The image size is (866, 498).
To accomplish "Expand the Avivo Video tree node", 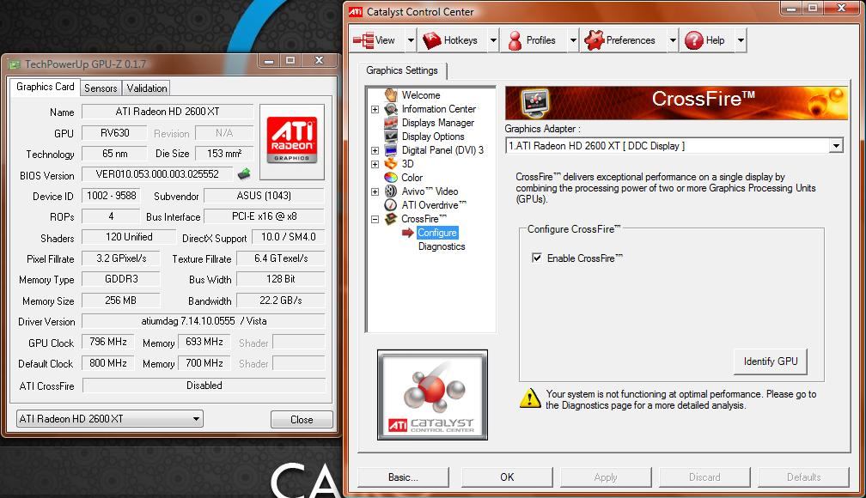I will (375, 191).
